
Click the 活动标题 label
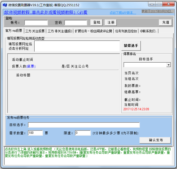[x=23, y=75]
